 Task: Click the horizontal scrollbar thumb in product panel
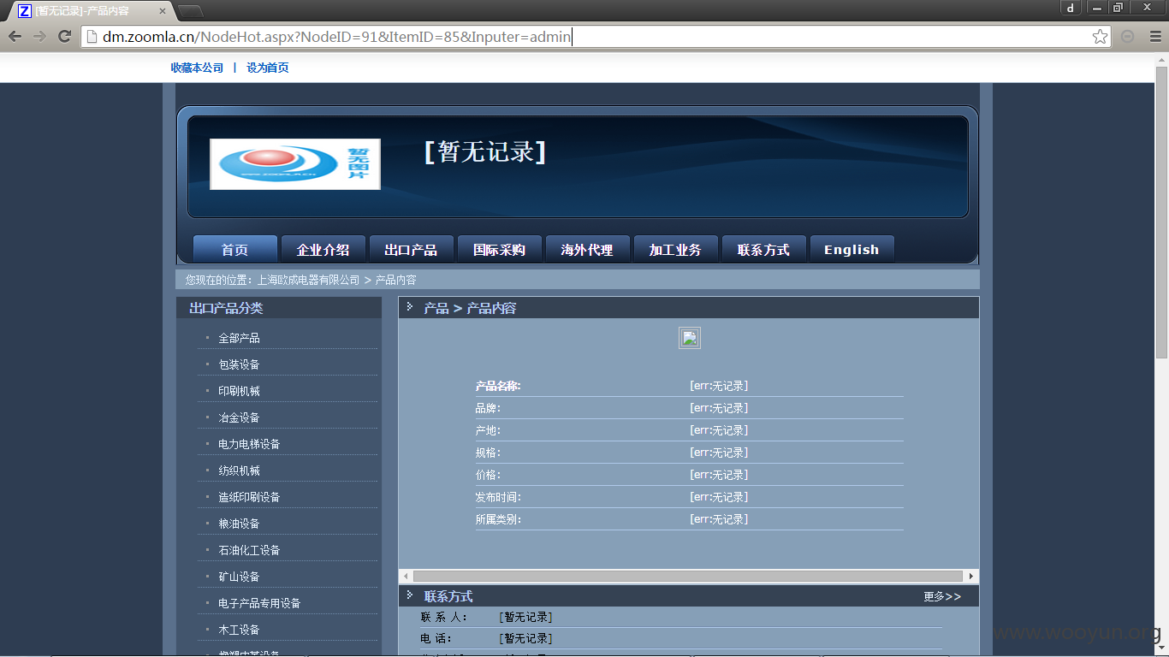(x=688, y=577)
